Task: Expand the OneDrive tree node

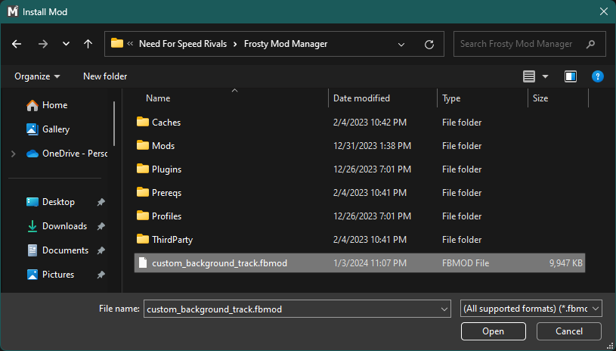Action: (x=14, y=154)
